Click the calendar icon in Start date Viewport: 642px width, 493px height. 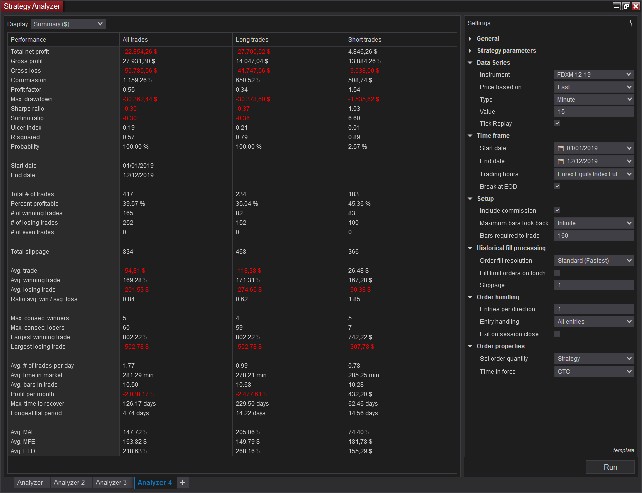[561, 148]
